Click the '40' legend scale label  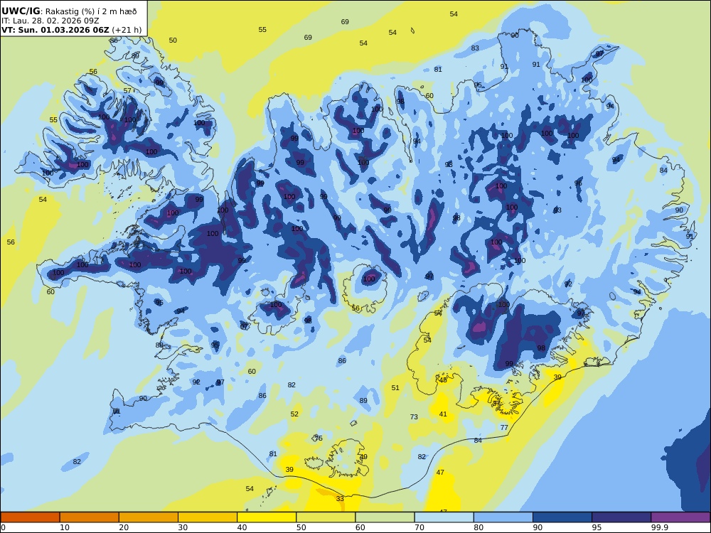click(242, 527)
